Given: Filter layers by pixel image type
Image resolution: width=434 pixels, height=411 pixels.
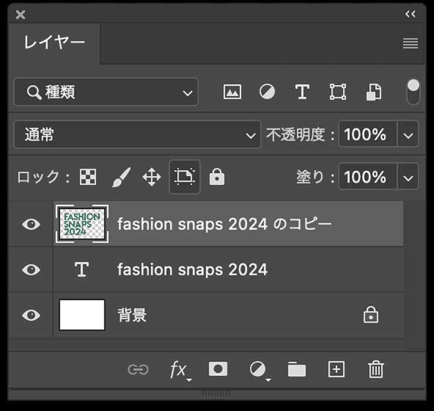Looking at the screenshot, I should click(x=232, y=92).
